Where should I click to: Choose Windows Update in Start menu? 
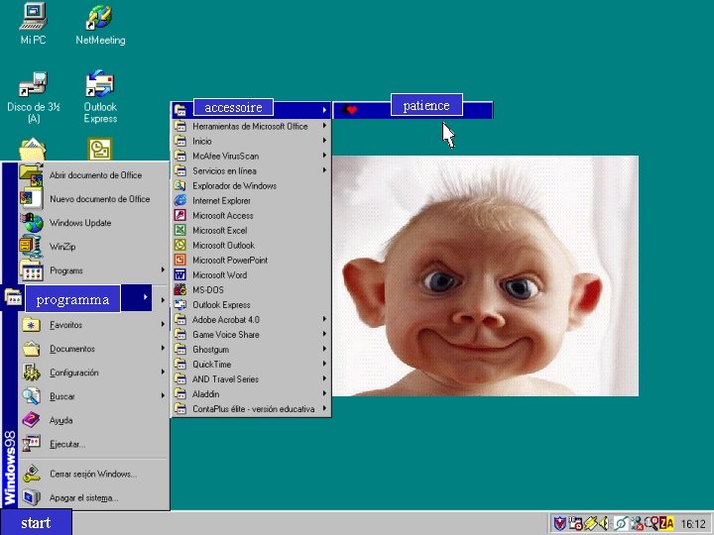click(80, 223)
